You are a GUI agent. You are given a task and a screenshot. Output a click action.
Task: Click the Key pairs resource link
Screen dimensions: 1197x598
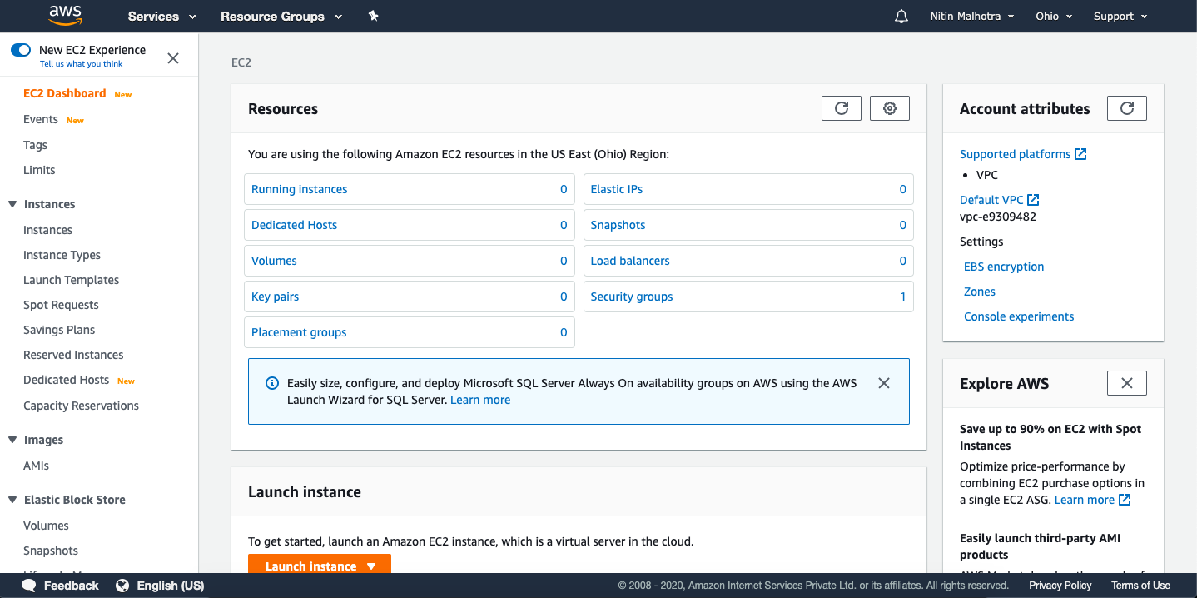pyautogui.click(x=275, y=297)
